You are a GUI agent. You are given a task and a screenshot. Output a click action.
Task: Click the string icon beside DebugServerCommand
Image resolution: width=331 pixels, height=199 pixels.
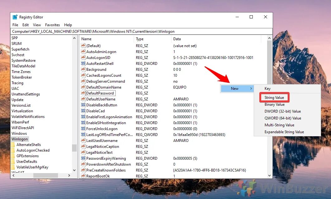click(x=83, y=81)
